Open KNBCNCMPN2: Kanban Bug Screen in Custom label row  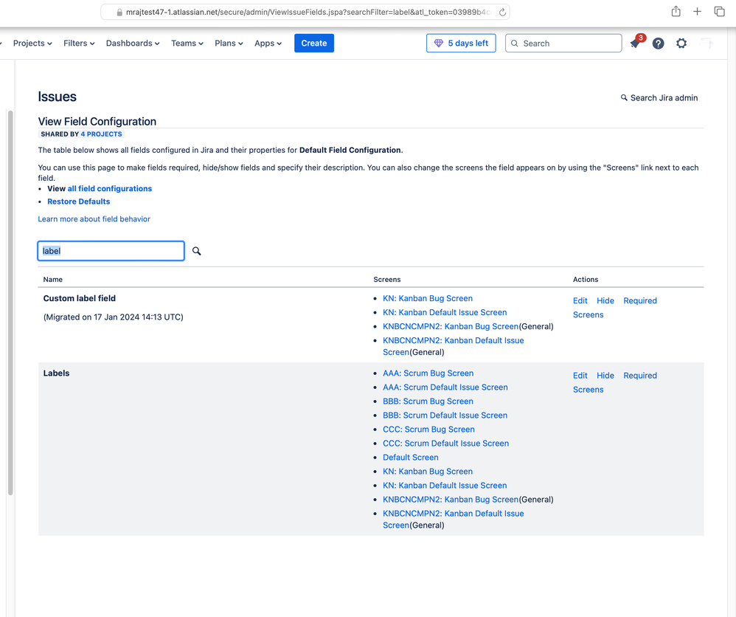coord(451,327)
